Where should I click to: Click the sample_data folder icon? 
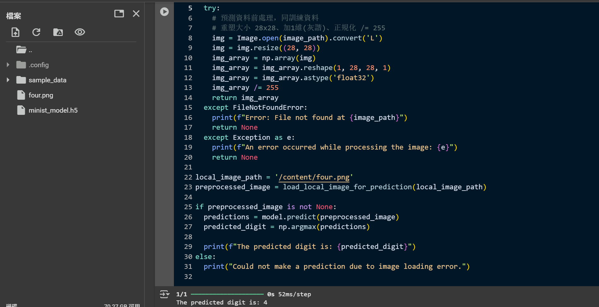[21, 80]
